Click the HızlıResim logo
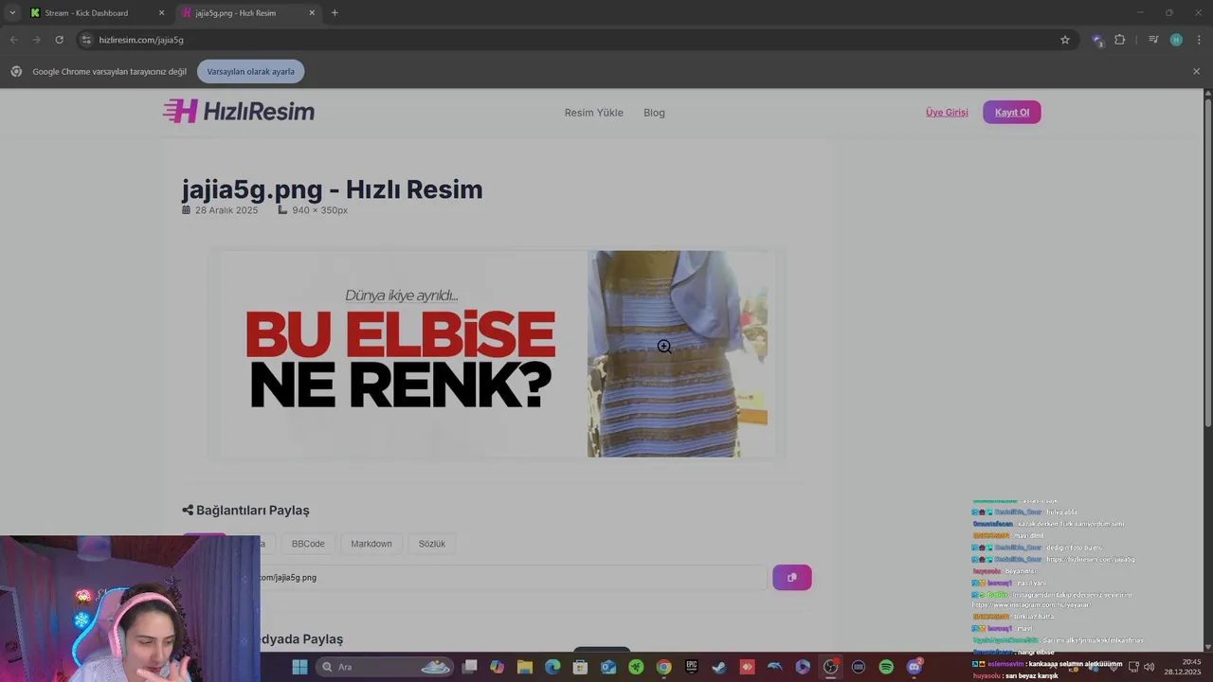This screenshot has width=1213, height=682. tap(239, 112)
